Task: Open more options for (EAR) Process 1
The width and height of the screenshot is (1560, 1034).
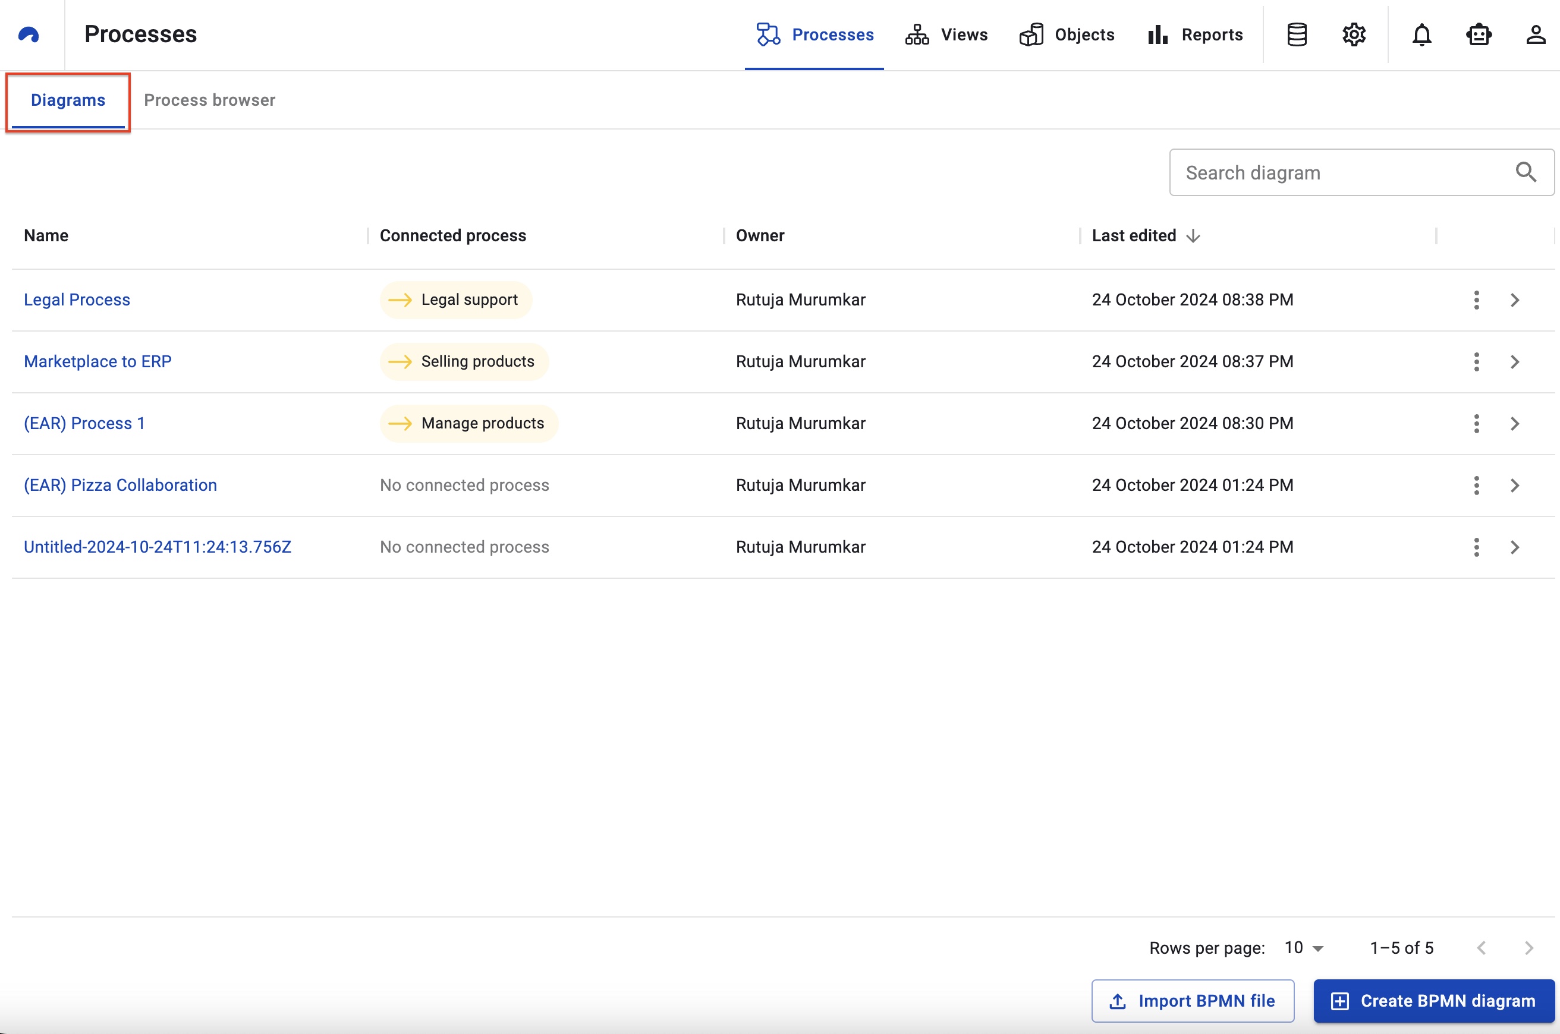Action: point(1476,423)
